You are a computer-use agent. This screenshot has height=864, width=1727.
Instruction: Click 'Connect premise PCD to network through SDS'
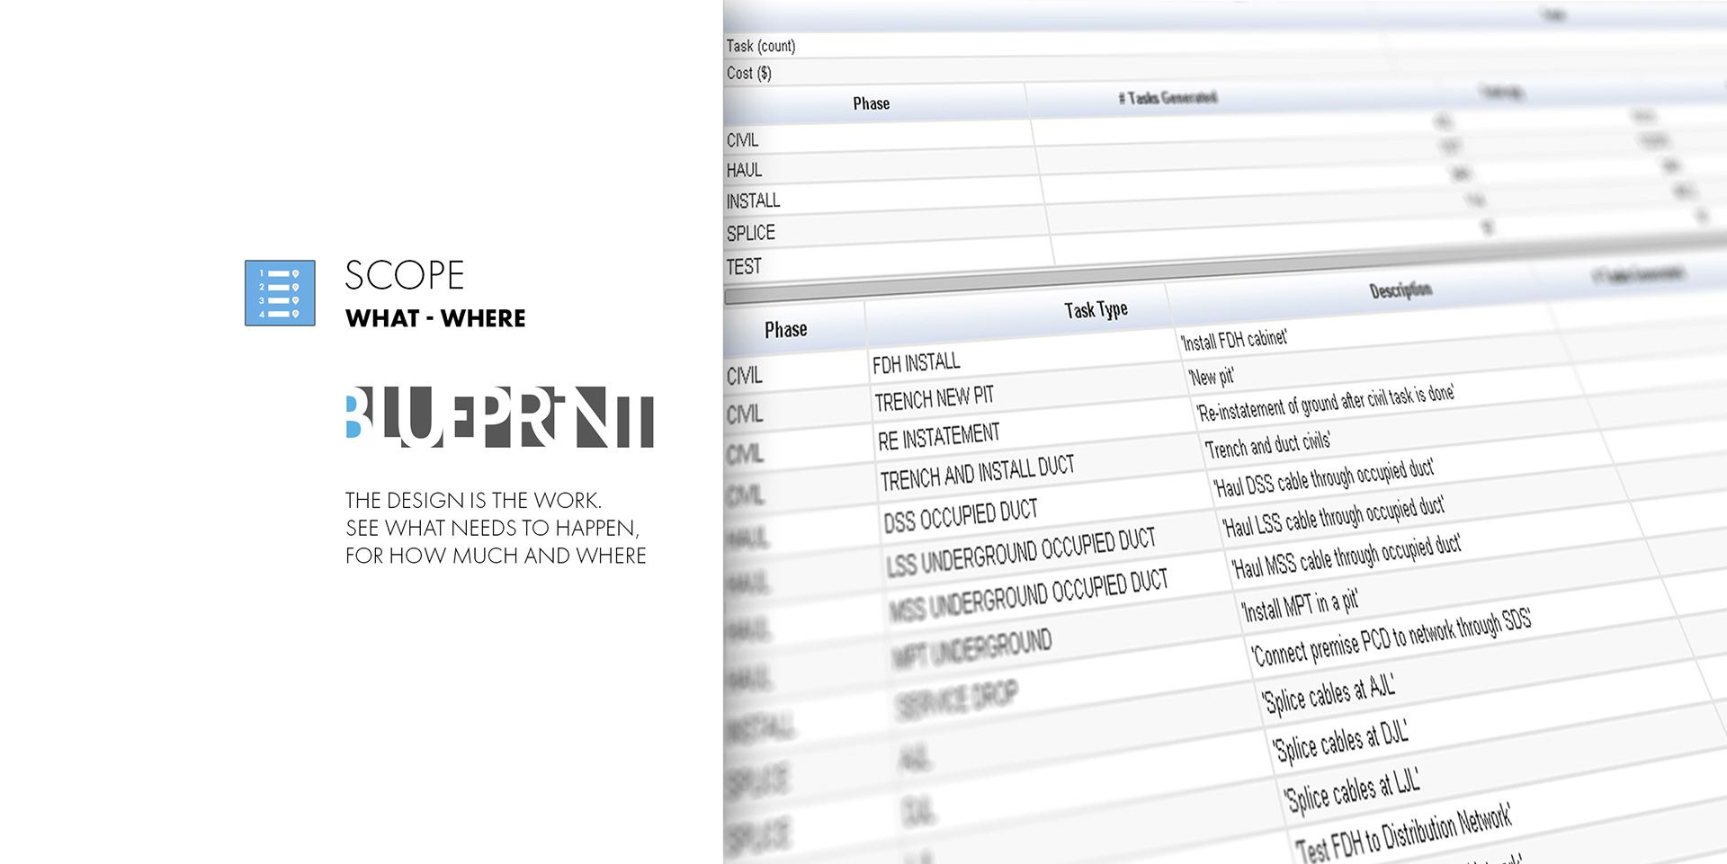1391,637
